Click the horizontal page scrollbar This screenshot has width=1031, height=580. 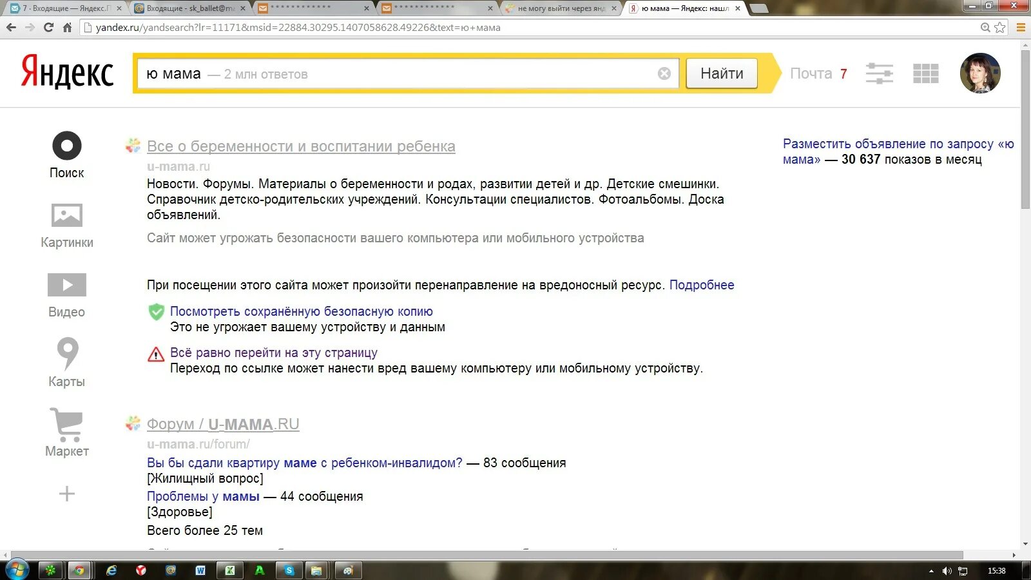pos(487,555)
